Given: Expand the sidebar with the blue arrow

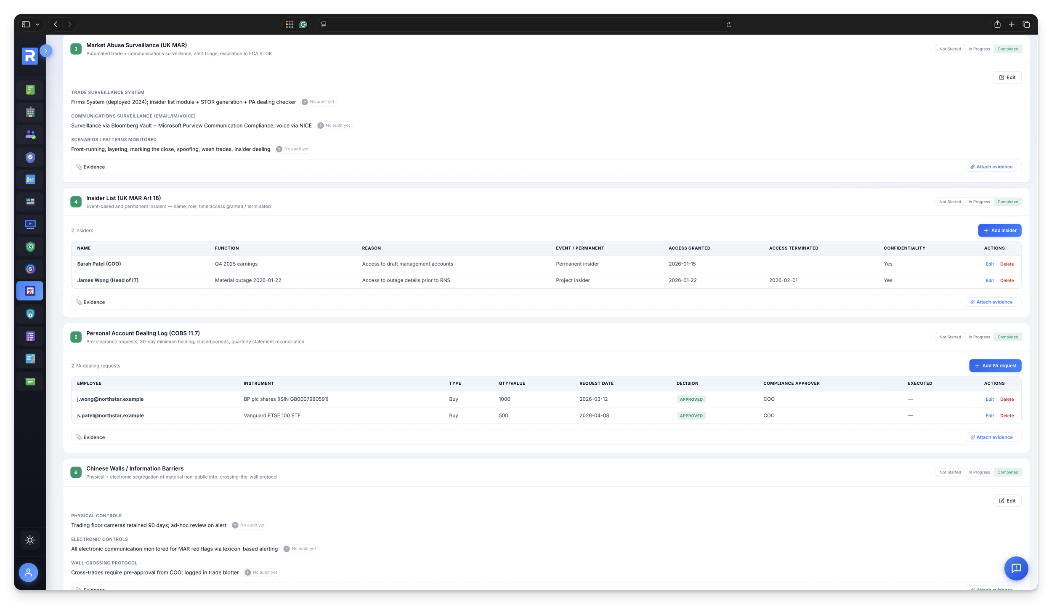Looking at the screenshot, I should 46,51.
